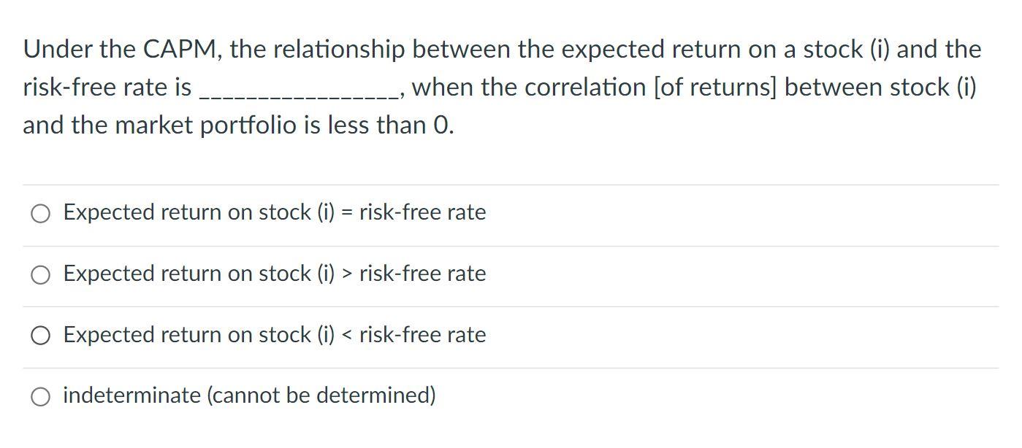Click the text 'indeterminate (cannot be determined)'
The height and width of the screenshot is (448, 1022).
pyautogui.click(x=249, y=396)
